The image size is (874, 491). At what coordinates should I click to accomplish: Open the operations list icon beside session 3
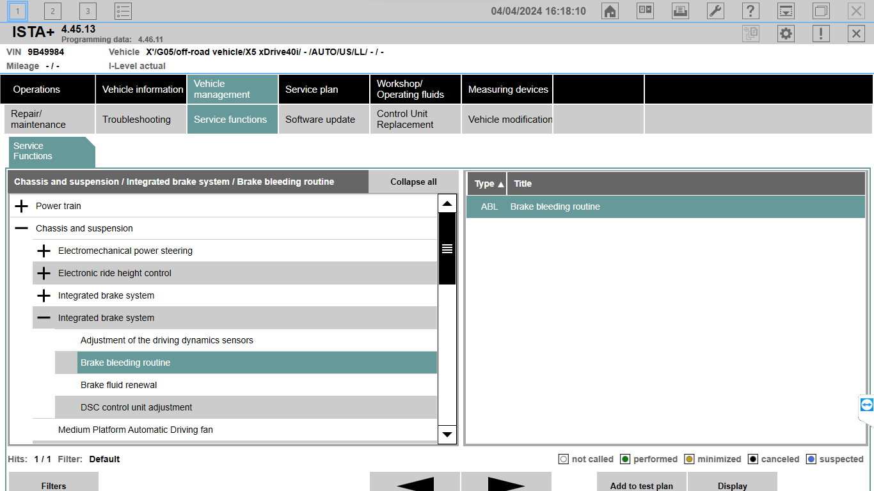pos(123,11)
